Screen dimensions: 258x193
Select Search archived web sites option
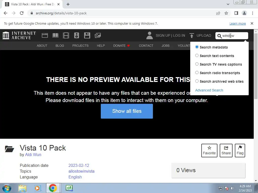pos(197,81)
